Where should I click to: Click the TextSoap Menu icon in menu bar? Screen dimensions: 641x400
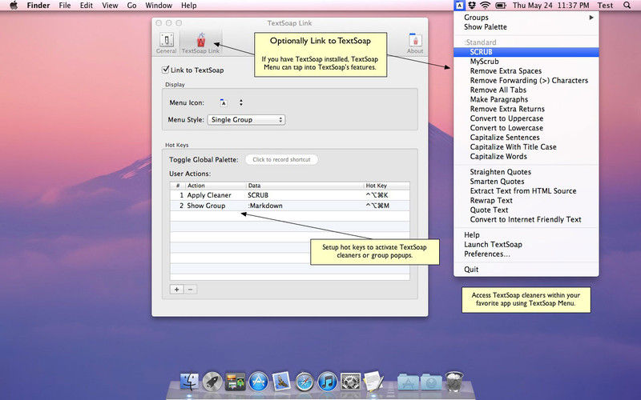pos(458,6)
